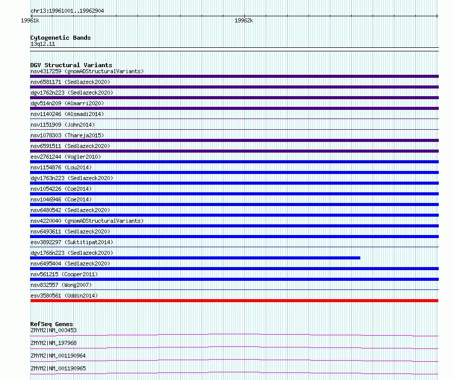Open nsv1154876 (Lou2014) variant
Screen dimensions: 453x380
(61, 167)
